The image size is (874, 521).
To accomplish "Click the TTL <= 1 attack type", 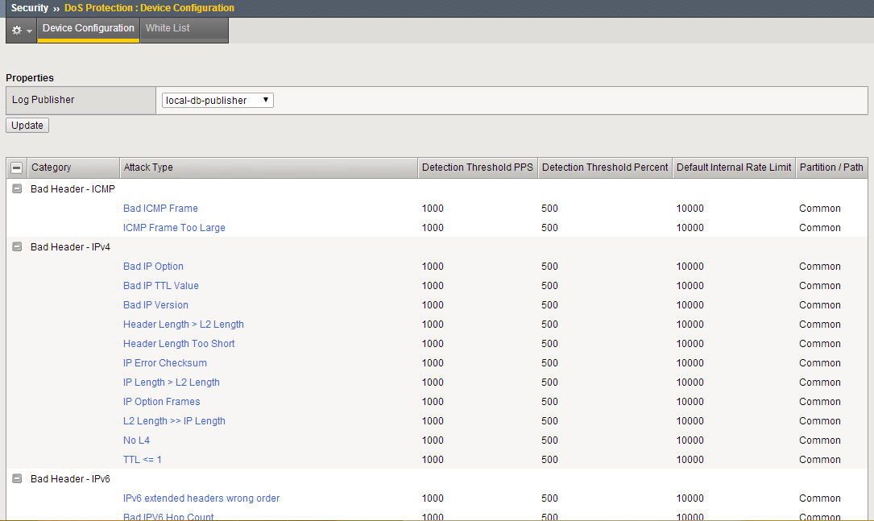I will (x=143, y=460).
